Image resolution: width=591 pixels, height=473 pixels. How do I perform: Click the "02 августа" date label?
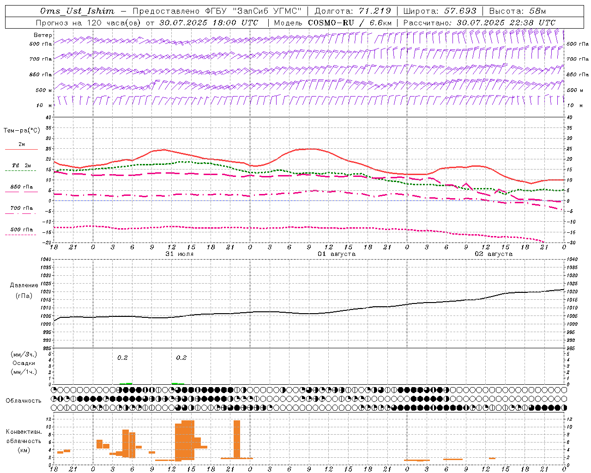(494, 254)
